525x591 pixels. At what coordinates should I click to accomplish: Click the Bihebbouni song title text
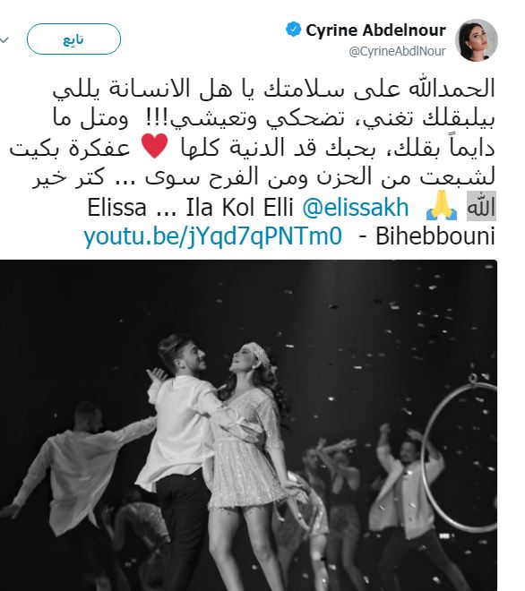(x=435, y=236)
